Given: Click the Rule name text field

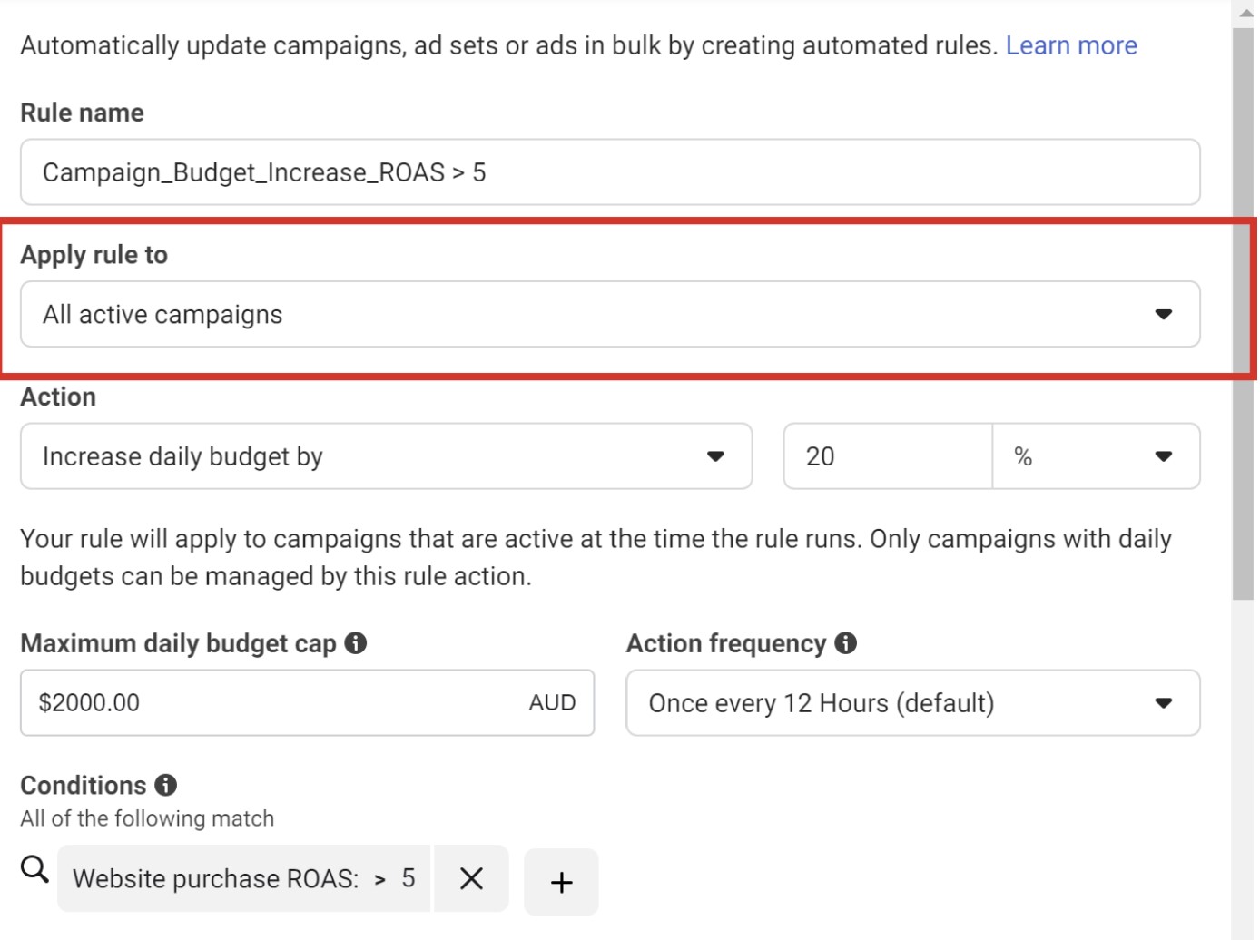Looking at the screenshot, I should point(608,172).
